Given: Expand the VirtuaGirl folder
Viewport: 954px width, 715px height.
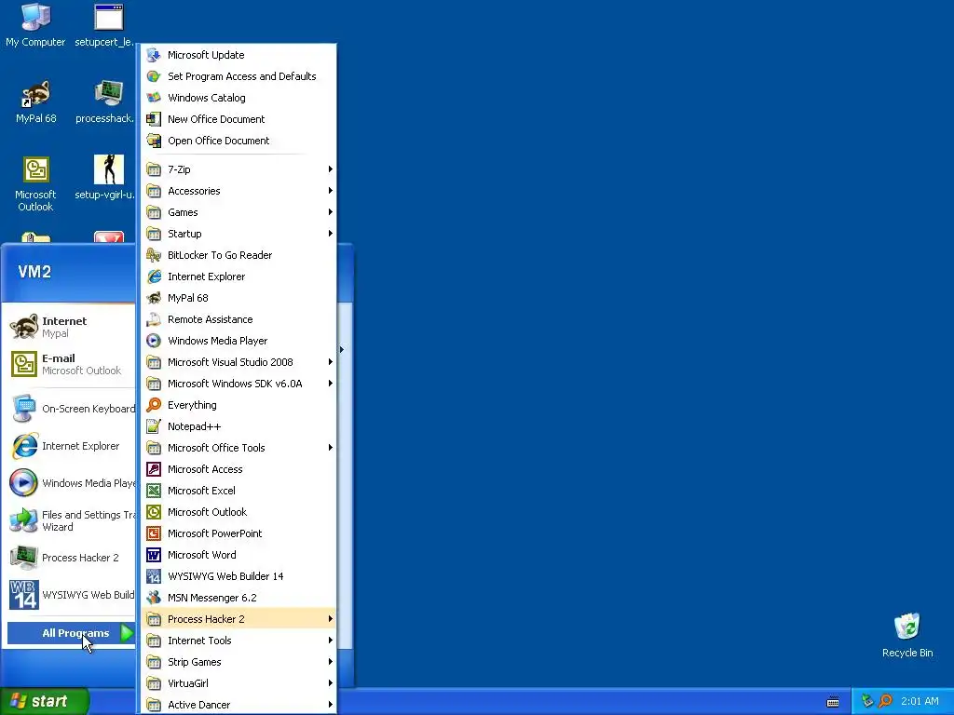Looking at the screenshot, I should coord(238,683).
